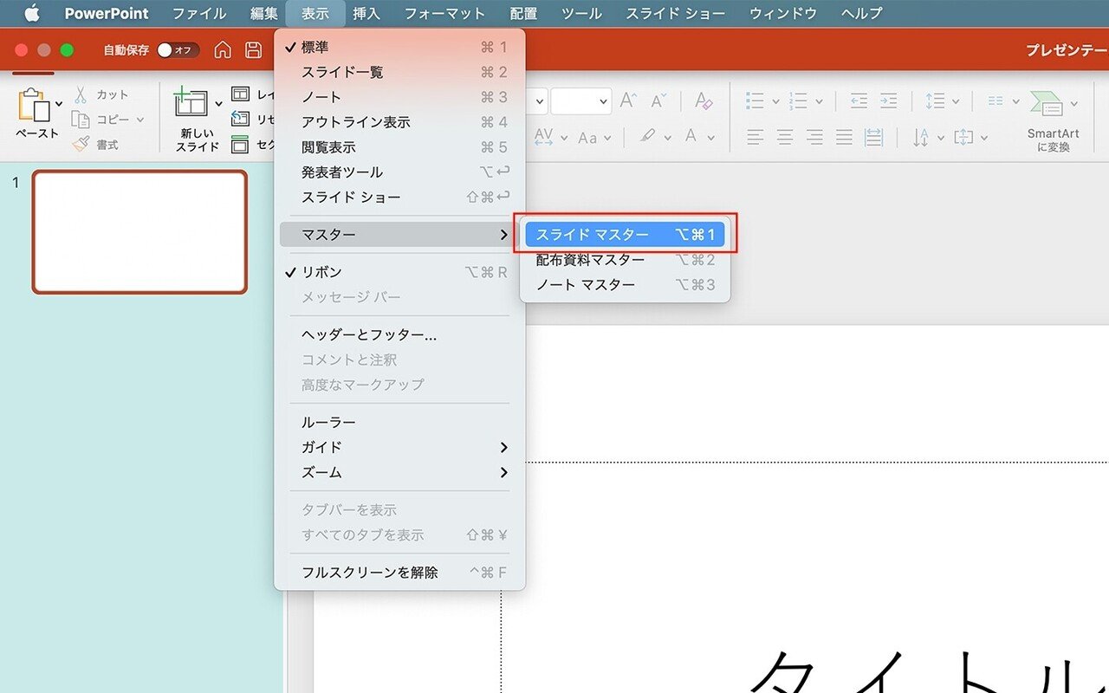Align text right
The image size is (1109, 693).
[x=814, y=137]
